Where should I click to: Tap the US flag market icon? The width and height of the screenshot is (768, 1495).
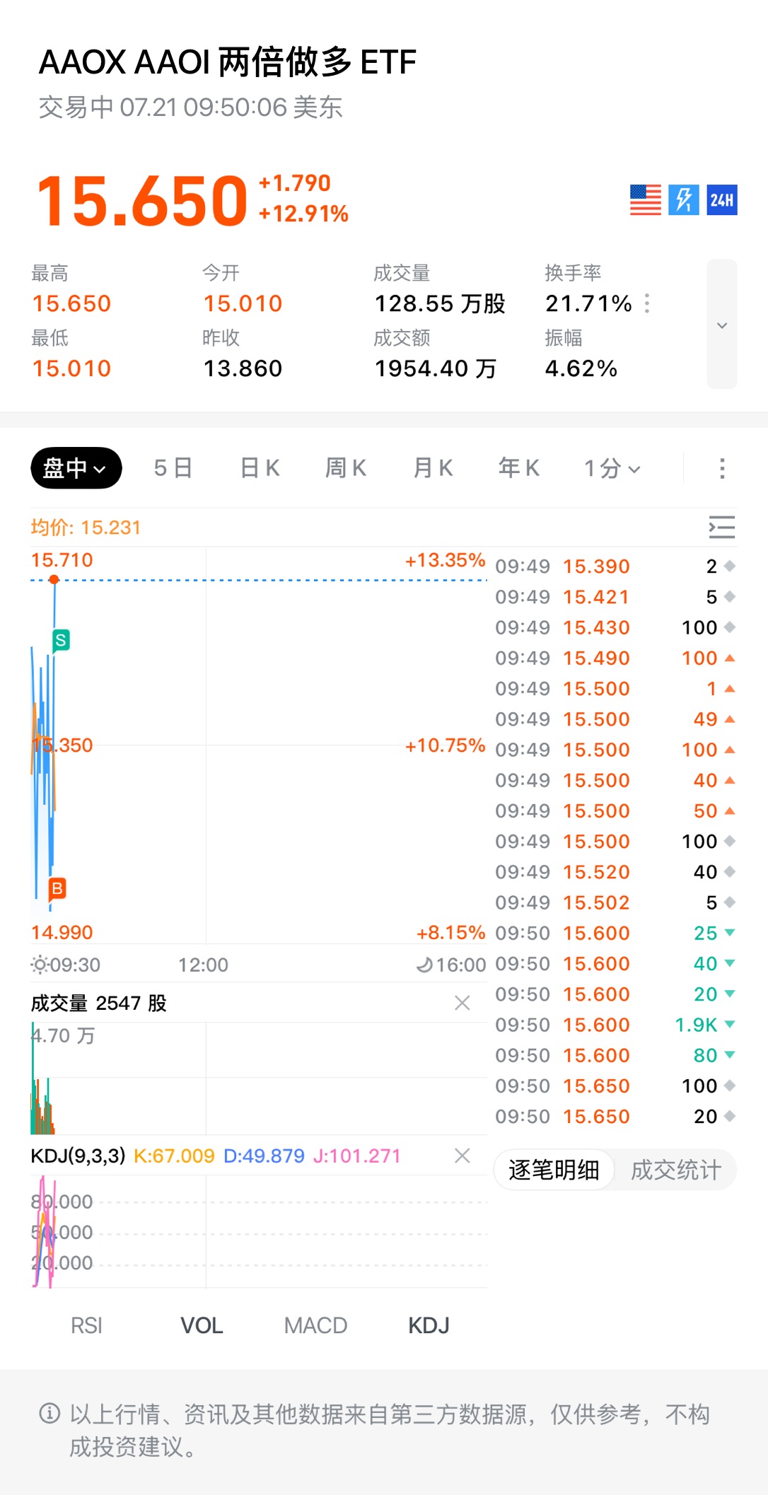coord(645,200)
